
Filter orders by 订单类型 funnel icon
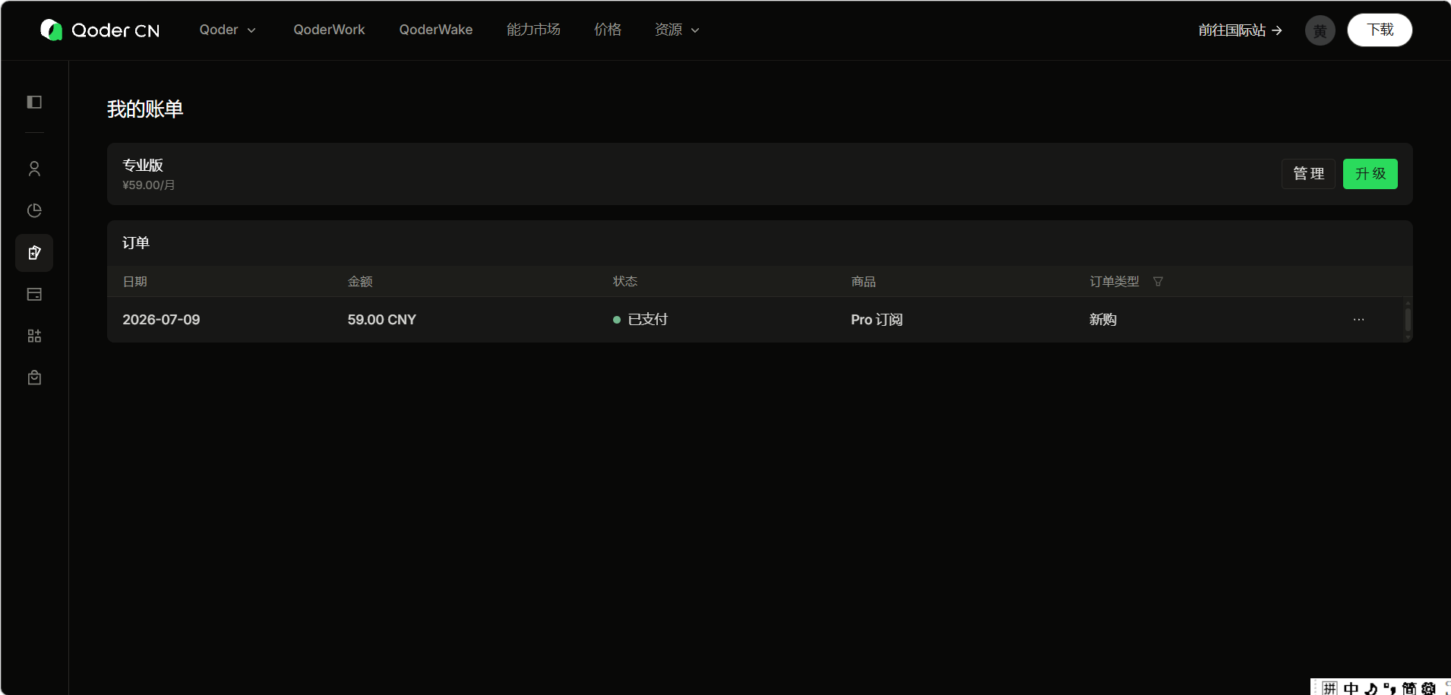(1158, 282)
